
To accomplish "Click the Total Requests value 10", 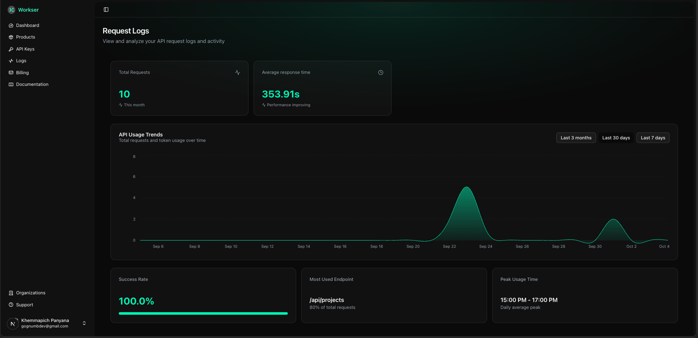I will click(x=124, y=94).
